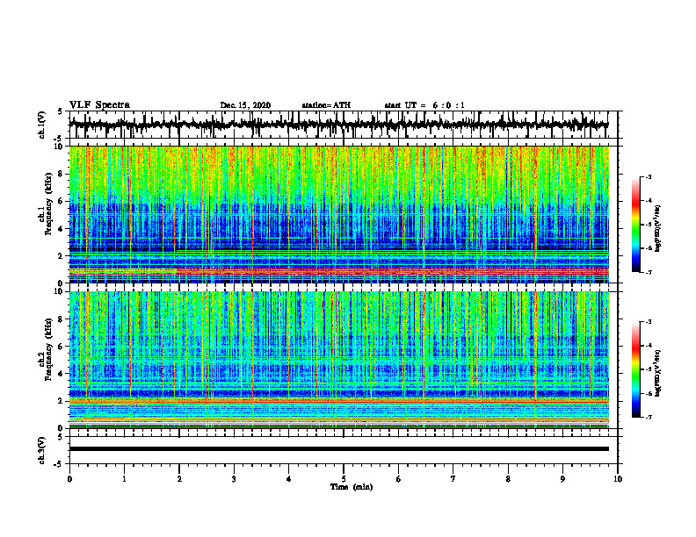This screenshot has width=696, height=537.
Task: Click ch.2 frequency tick label "10"
Action: coord(59,292)
